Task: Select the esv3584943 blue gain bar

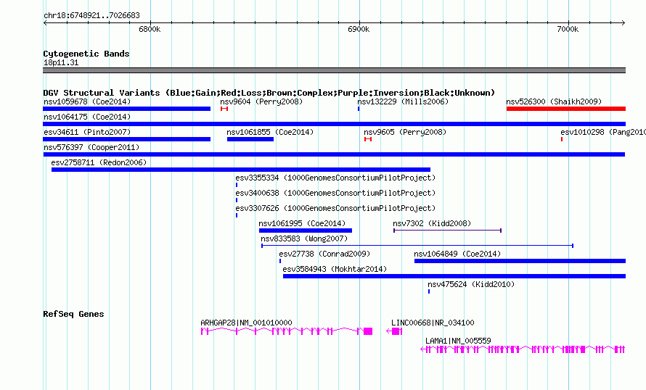Action: click(x=454, y=276)
